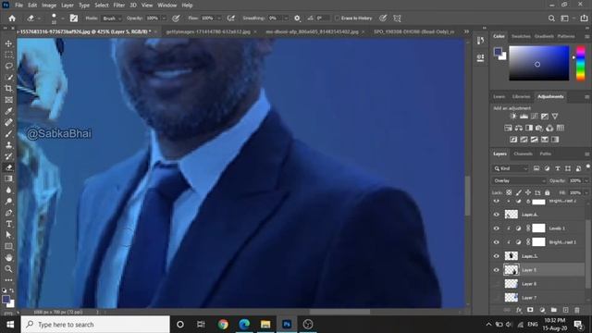Add a Brightness/Contrast adjustment
Screen dimensions: 592x333
coord(513,117)
